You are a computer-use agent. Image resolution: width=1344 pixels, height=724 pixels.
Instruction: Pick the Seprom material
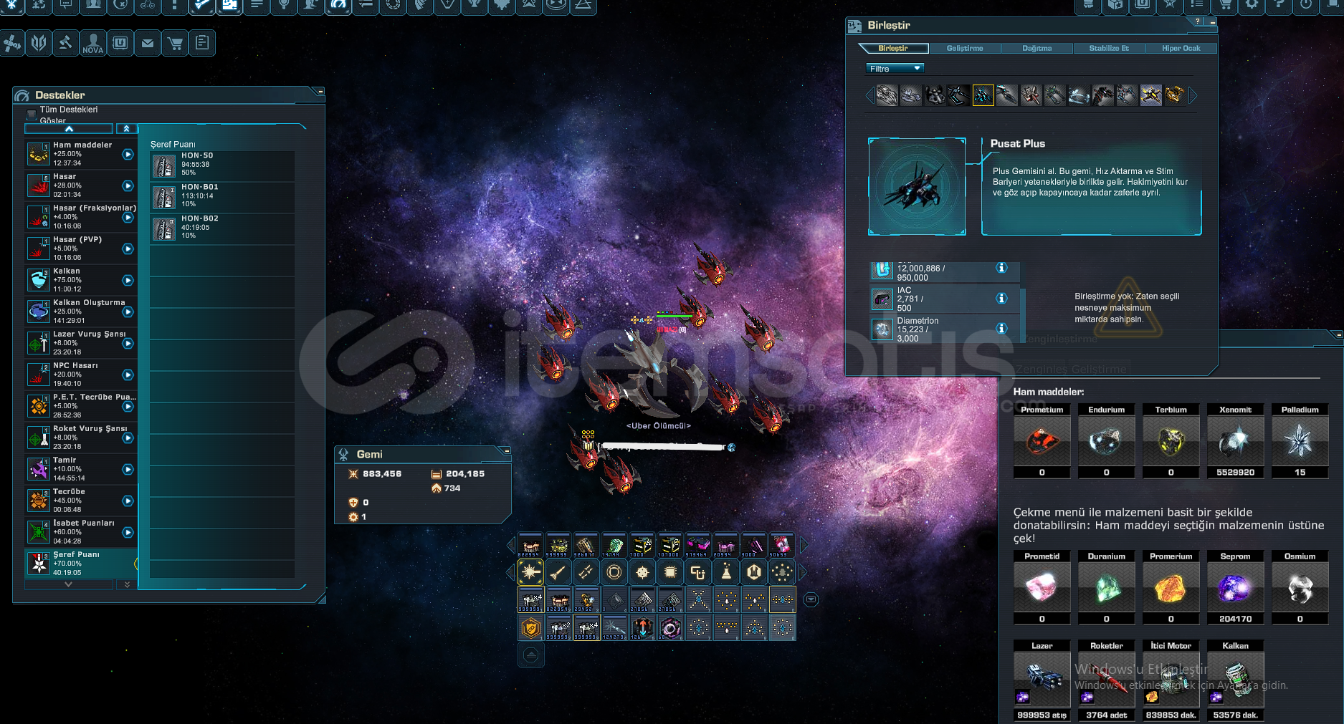click(1235, 588)
